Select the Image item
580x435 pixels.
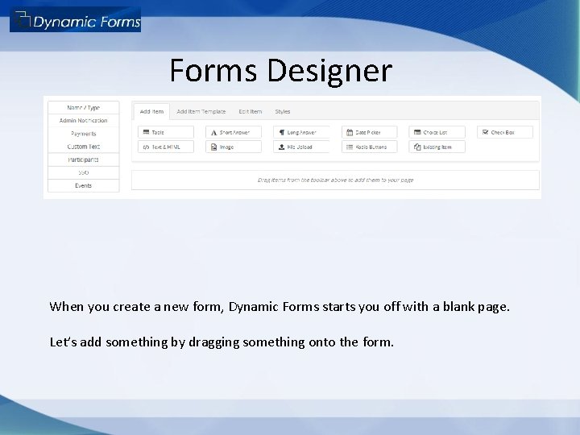tap(234, 147)
